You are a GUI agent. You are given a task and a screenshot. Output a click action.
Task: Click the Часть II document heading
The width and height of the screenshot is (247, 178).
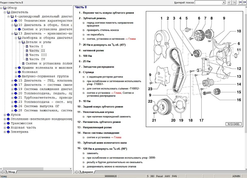tap(81, 7)
